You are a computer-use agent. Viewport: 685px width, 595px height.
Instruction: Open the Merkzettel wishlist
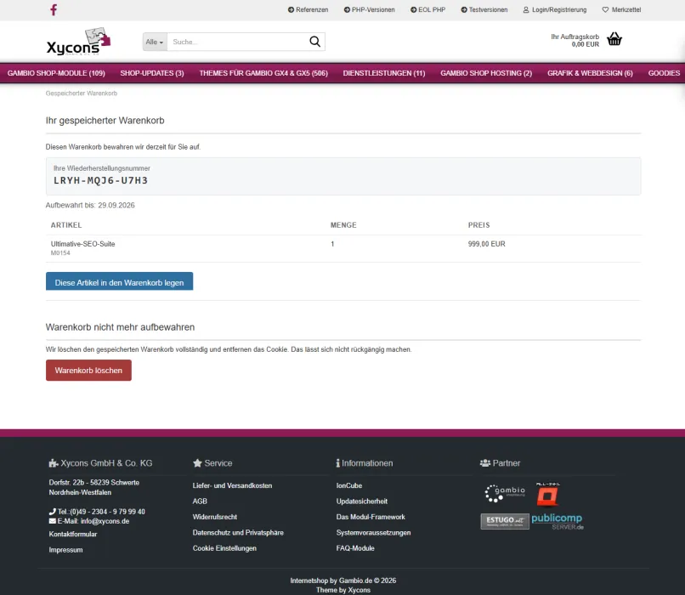click(x=621, y=9)
